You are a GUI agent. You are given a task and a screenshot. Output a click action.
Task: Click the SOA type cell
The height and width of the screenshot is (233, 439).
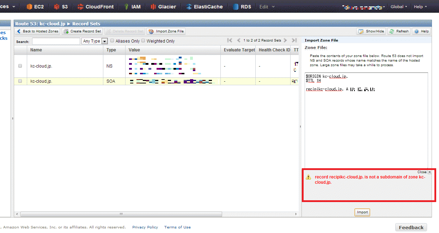[115, 81]
